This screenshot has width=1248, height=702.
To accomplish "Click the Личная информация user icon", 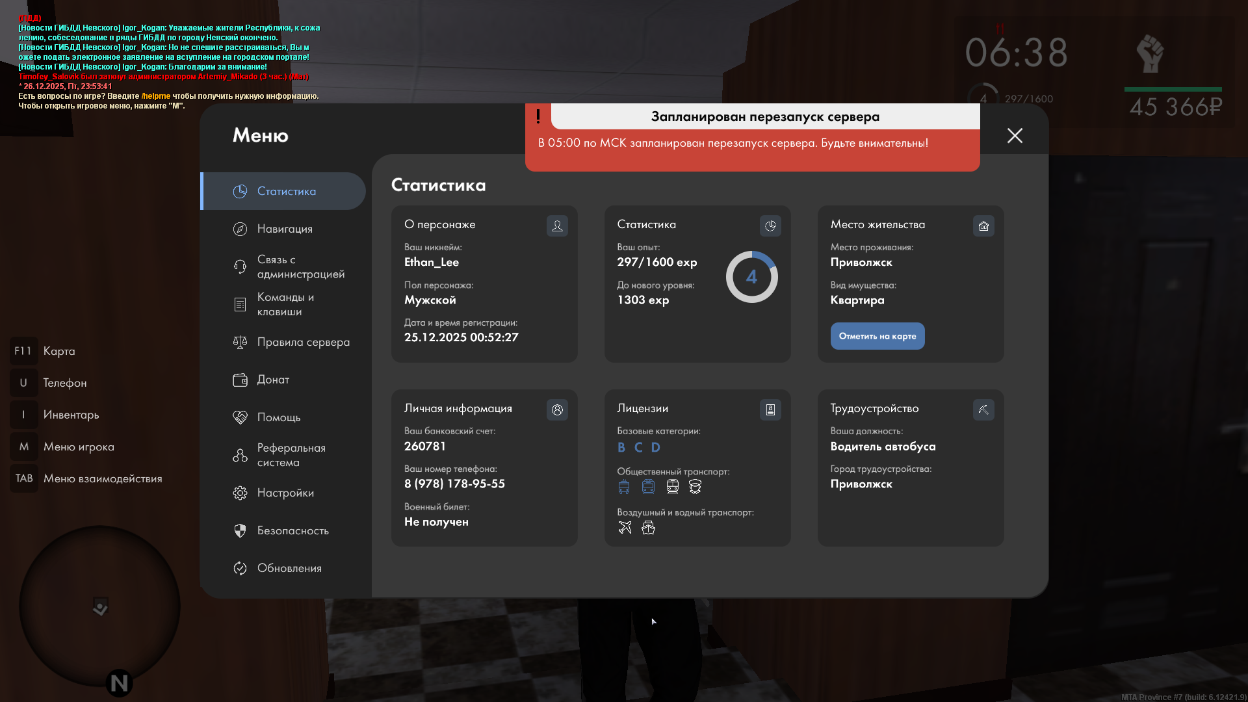I will [x=557, y=409].
